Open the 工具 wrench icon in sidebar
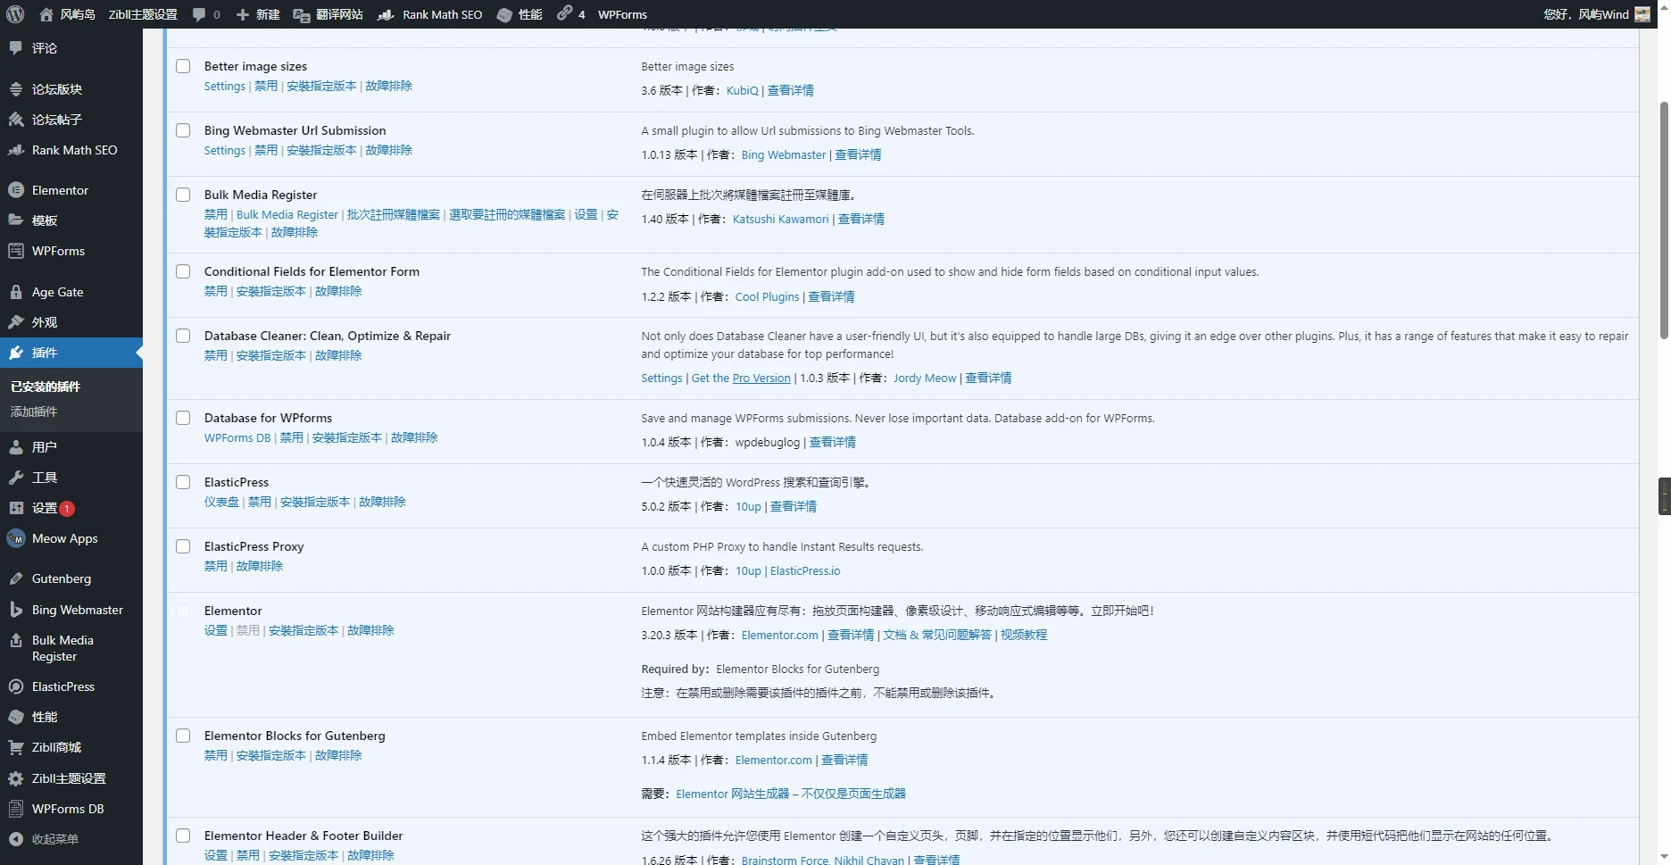Viewport: 1671px width, 865px height. click(15, 478)
